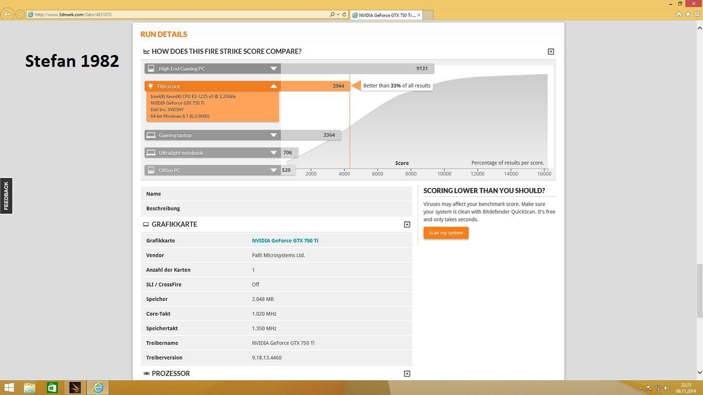Open the NVIDIA GeForce GTX 750 Ti link

tap(285, 241)
